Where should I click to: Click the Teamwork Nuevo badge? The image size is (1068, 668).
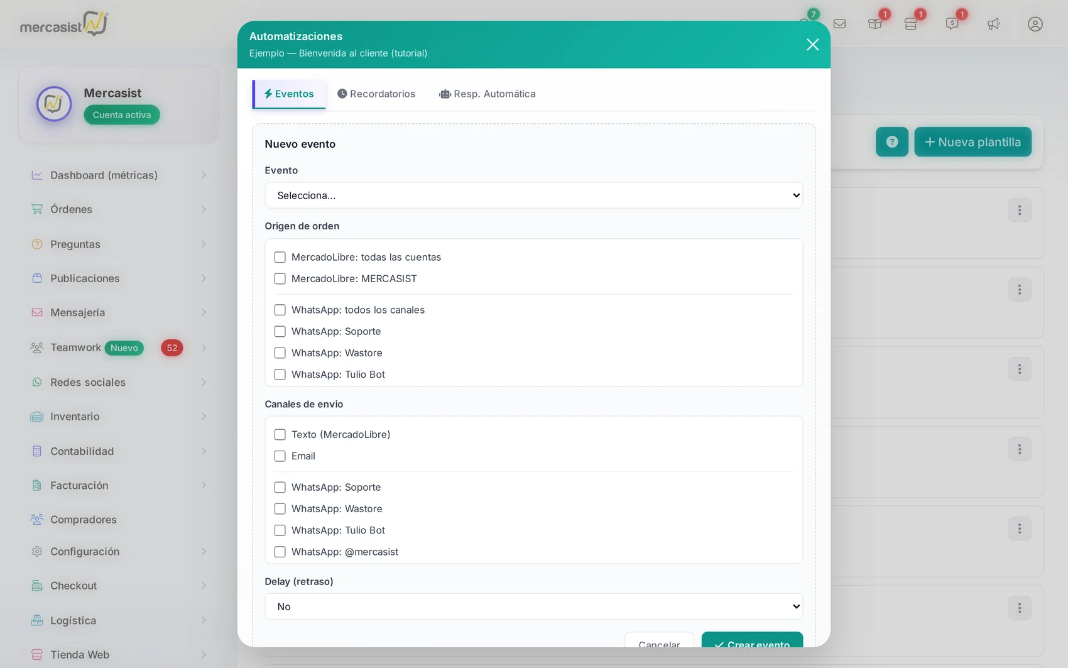(124, 348)
